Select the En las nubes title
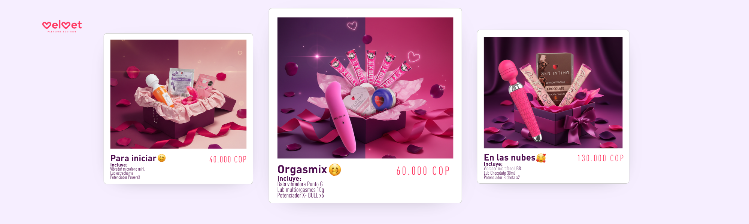The image size is (749, 224). click(x=509, y=158)
